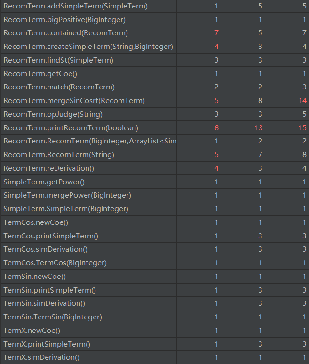Select the TermX.newCoe() row
The width and height of the screenshot is (309, 364).
[x=34, y=331]
